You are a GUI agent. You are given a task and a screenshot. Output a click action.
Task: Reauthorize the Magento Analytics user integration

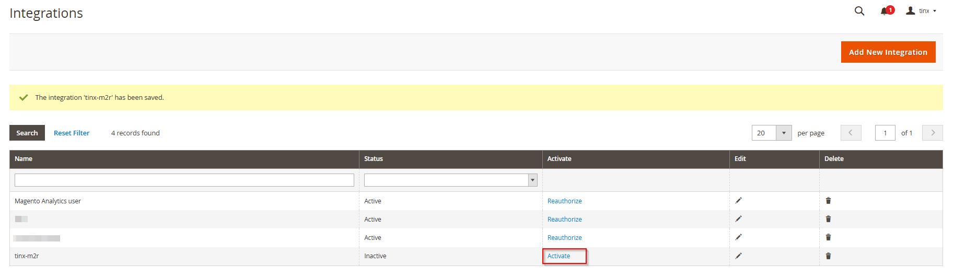click(564, 201)
